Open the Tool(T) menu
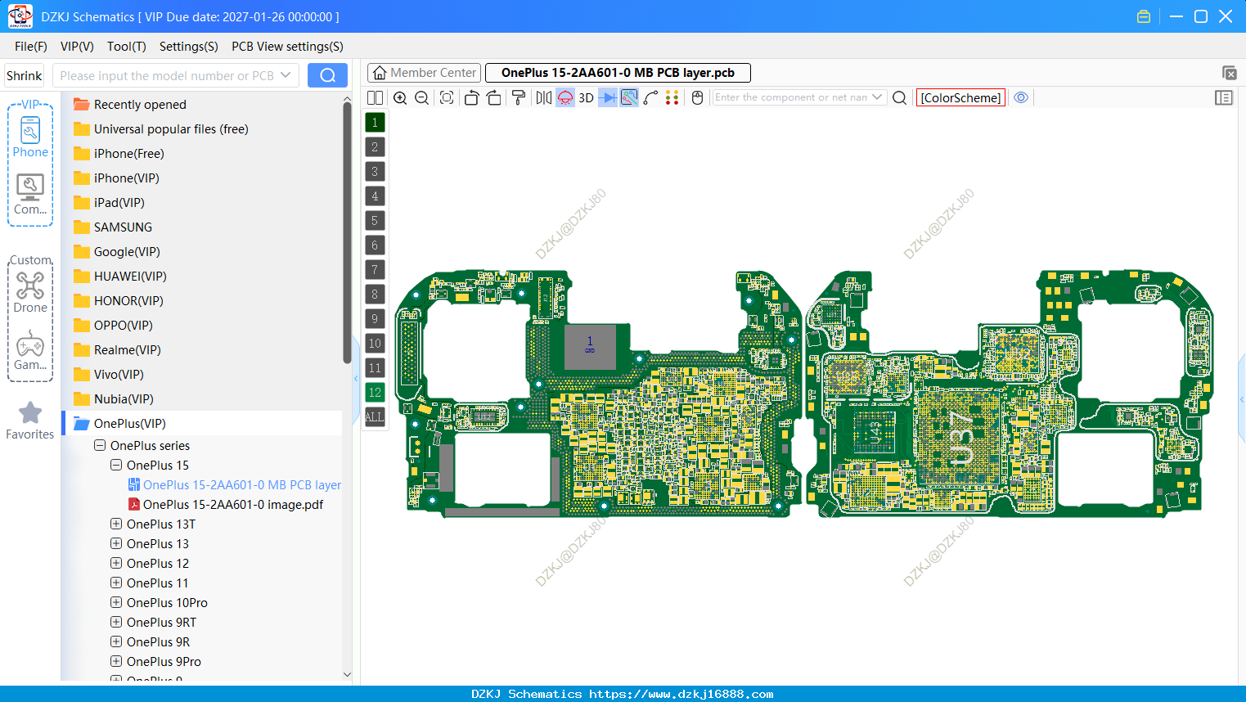1246x702 pixels. [x=127, y=47]
